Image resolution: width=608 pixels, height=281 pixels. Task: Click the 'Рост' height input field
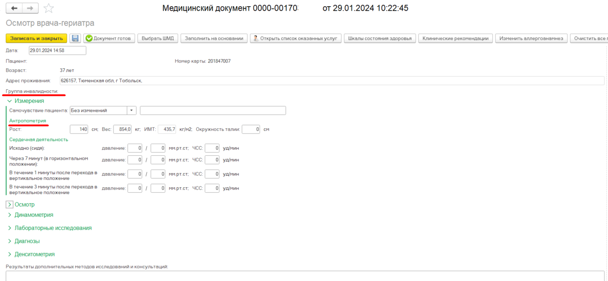[x=79, y=130]
